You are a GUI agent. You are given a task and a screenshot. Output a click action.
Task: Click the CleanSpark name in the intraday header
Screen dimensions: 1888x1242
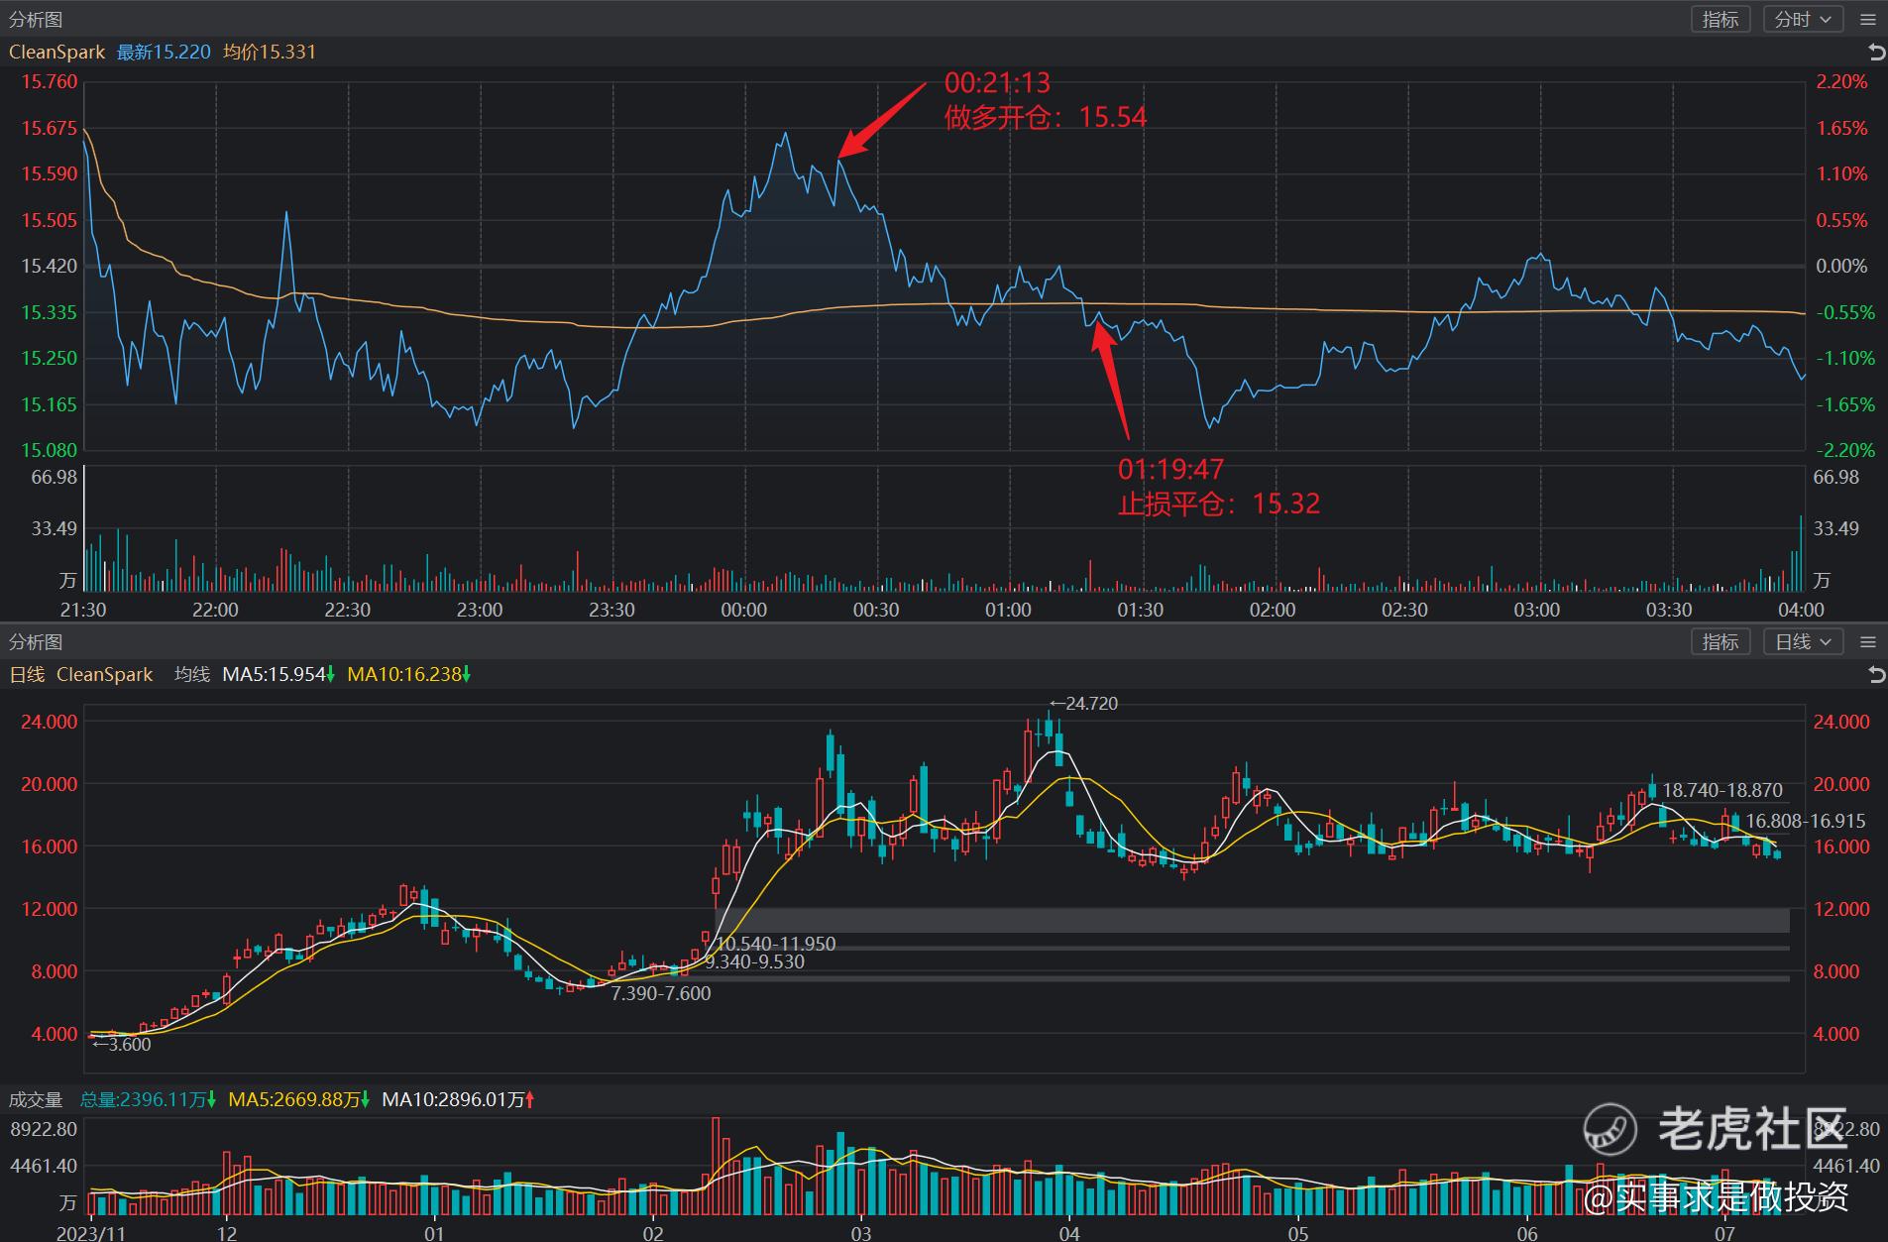pyautogui.click(x=56, y=52)
